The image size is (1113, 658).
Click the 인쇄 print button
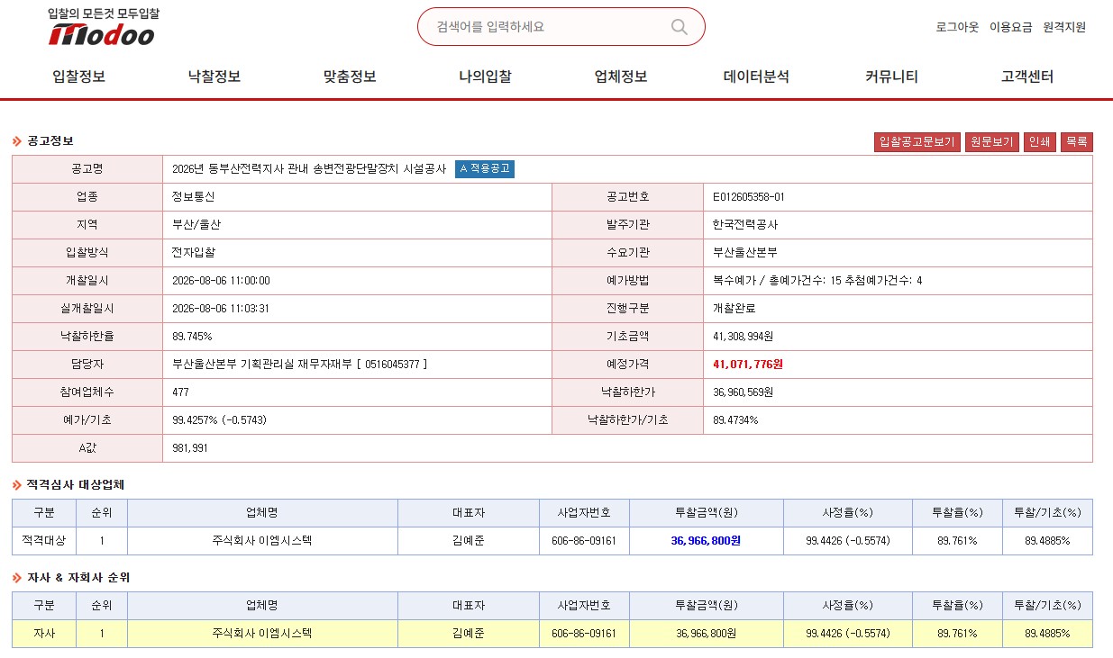[x=1040, y=142]
